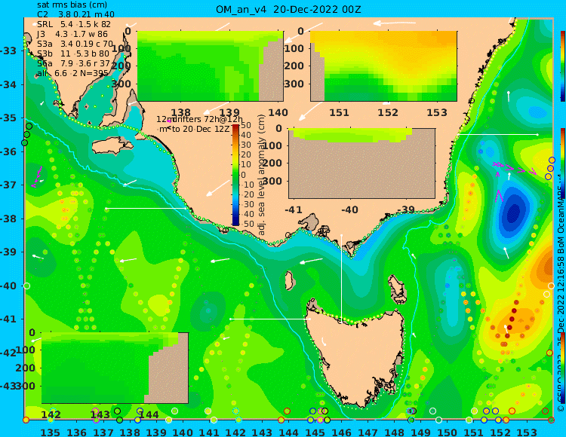Click the "all 6.6 2 N=395" summary row
Viewport: 566px width, 437px height.
(x=72, y=73)
